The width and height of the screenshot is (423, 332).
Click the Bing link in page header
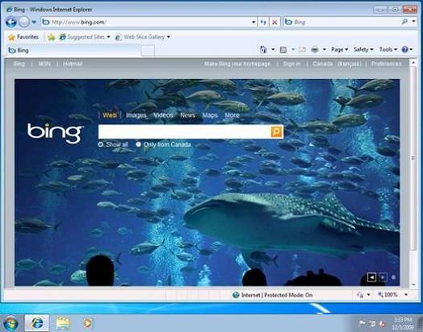coord(19,64)
